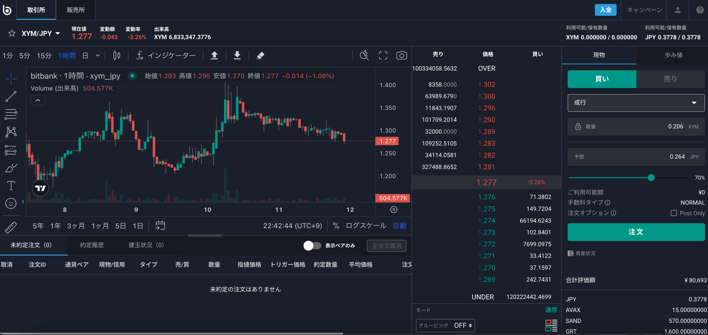Screen dimensions: 708x335
Task: Select the ruler measure tool
Action: tap(11, 227)
